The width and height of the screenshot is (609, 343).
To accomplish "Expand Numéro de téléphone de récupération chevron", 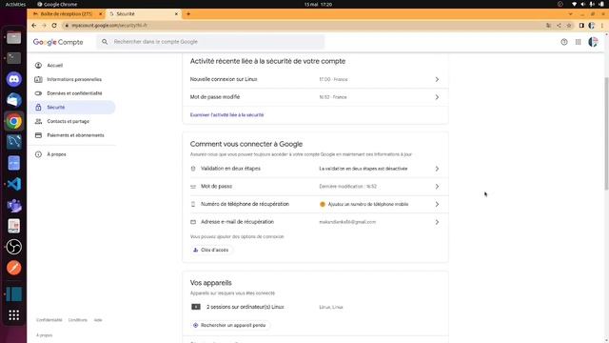I will (437, 204).
